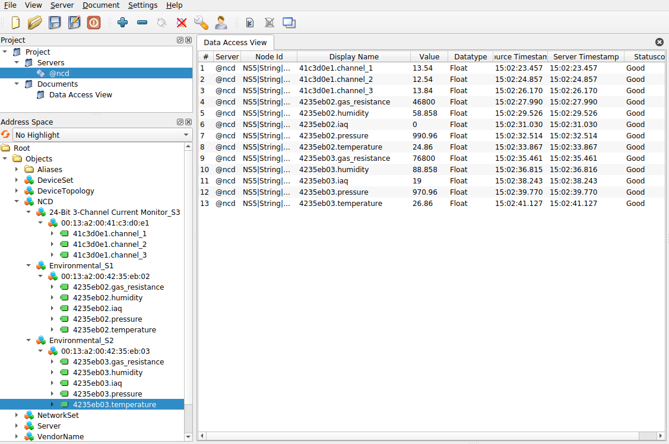Collapse the NCD node in Address Space

coord(16,201)
